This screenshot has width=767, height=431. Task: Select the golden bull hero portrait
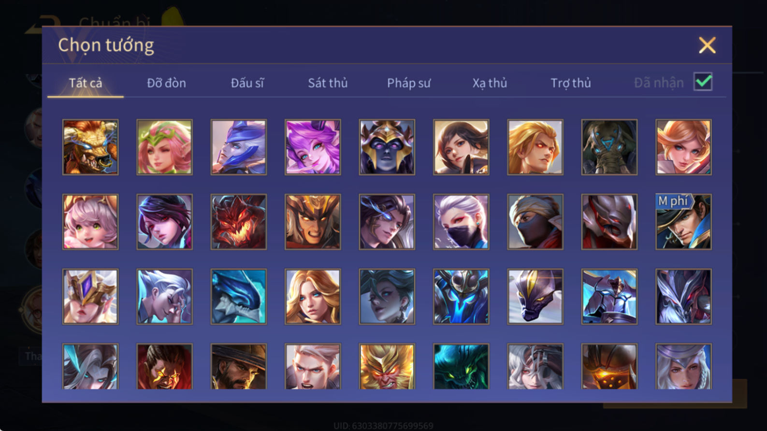(90, 147)
